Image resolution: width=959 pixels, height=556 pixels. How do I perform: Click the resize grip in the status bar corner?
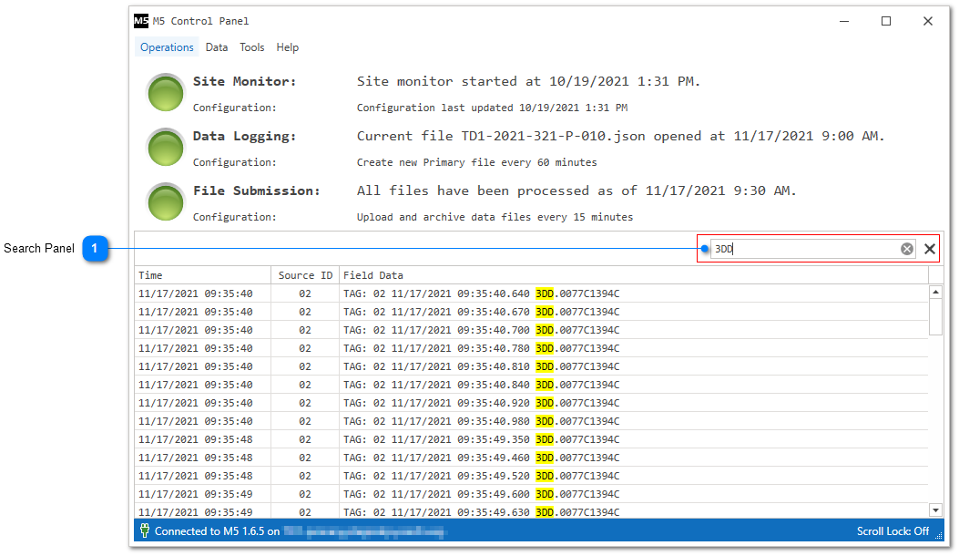pyautogui.click(x=939, y=535)
